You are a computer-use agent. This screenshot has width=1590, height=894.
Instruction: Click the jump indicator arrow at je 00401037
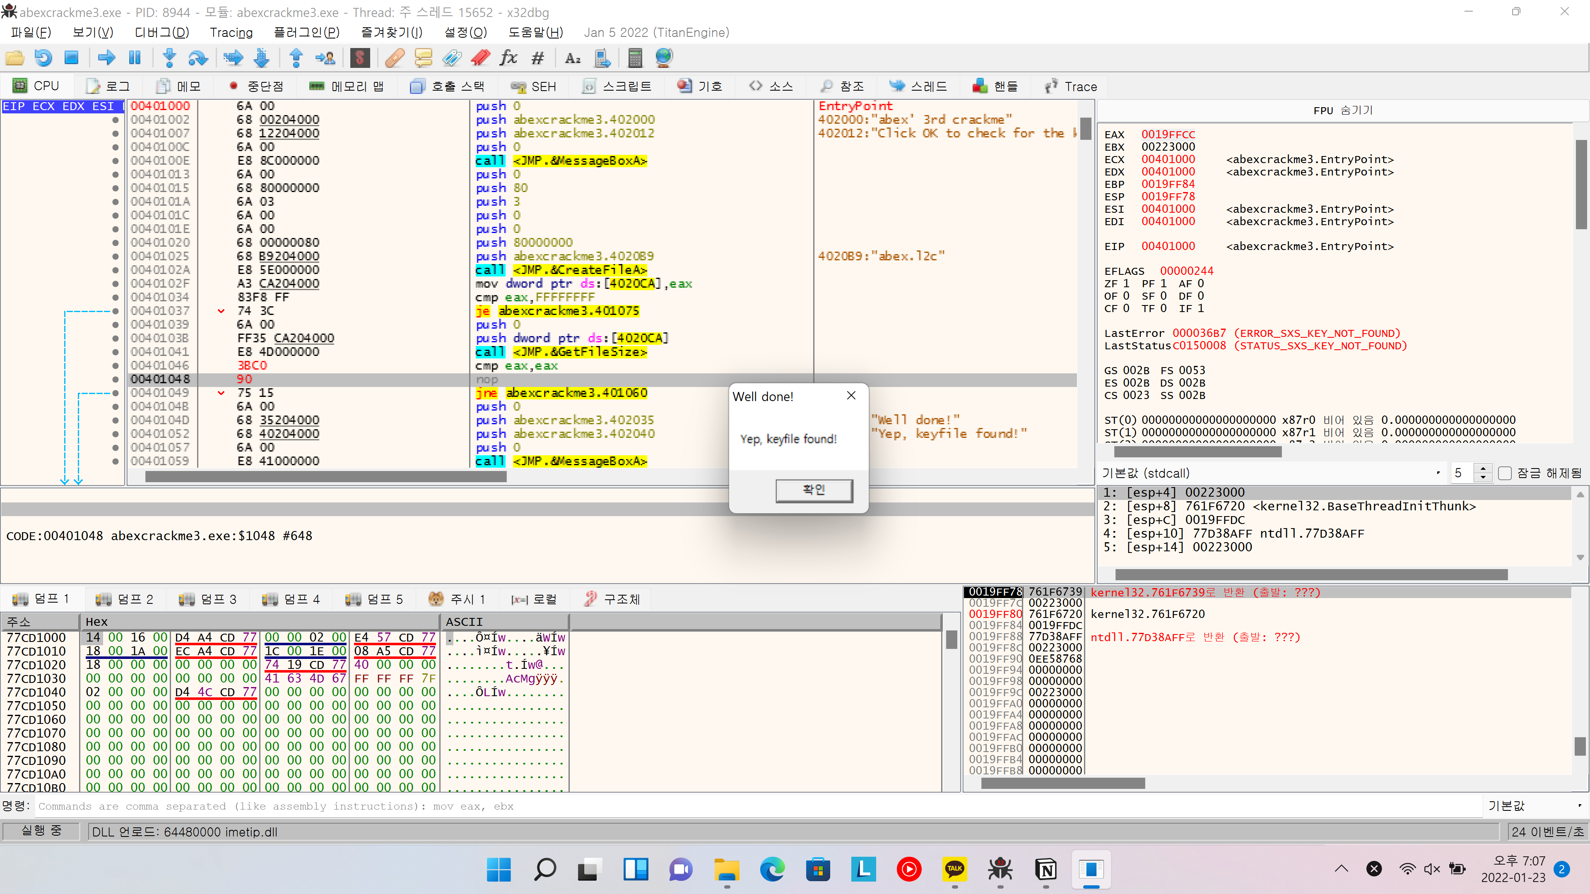(221, 311)
